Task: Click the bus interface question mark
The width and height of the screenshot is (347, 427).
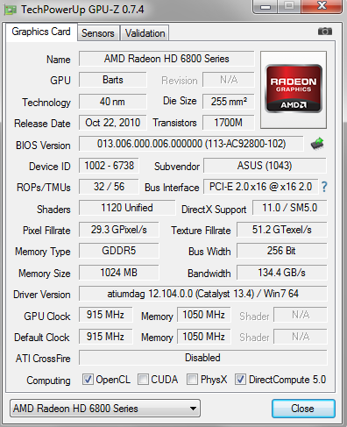Action: 324,187
